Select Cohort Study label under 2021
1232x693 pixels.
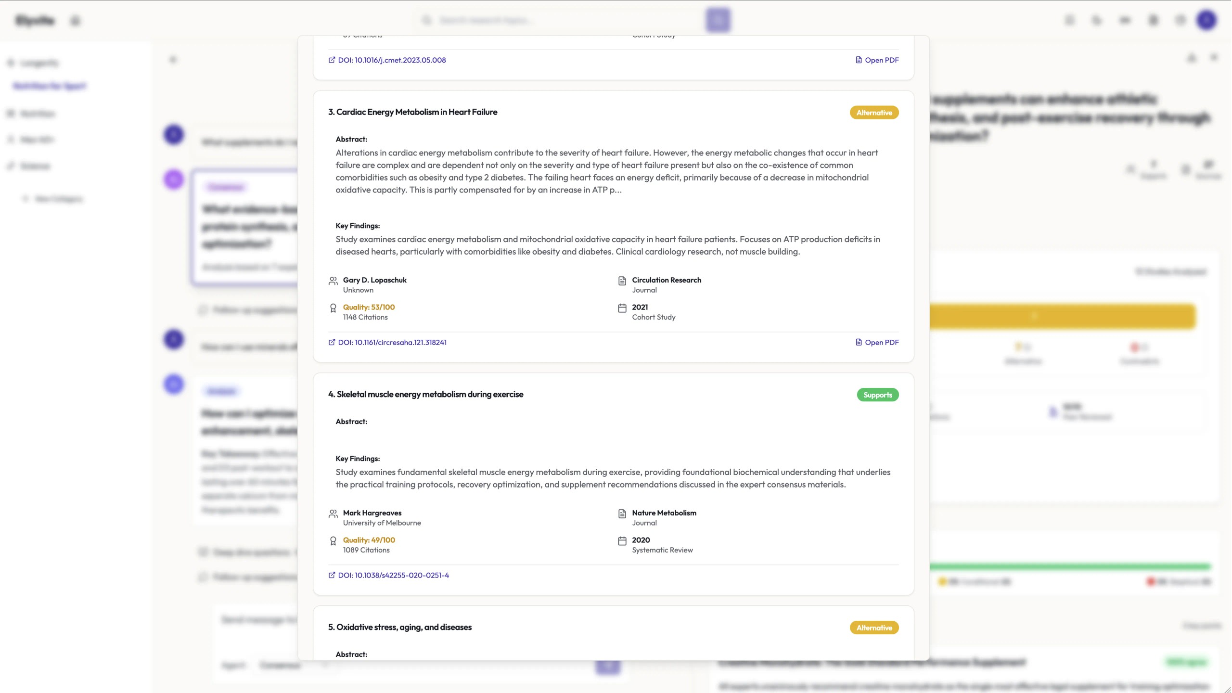pyautogui.click(x=654, y=317)
